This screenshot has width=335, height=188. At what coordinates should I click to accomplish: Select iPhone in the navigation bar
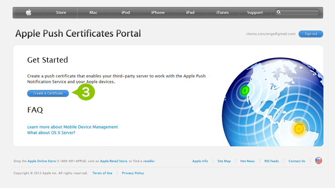158,12
